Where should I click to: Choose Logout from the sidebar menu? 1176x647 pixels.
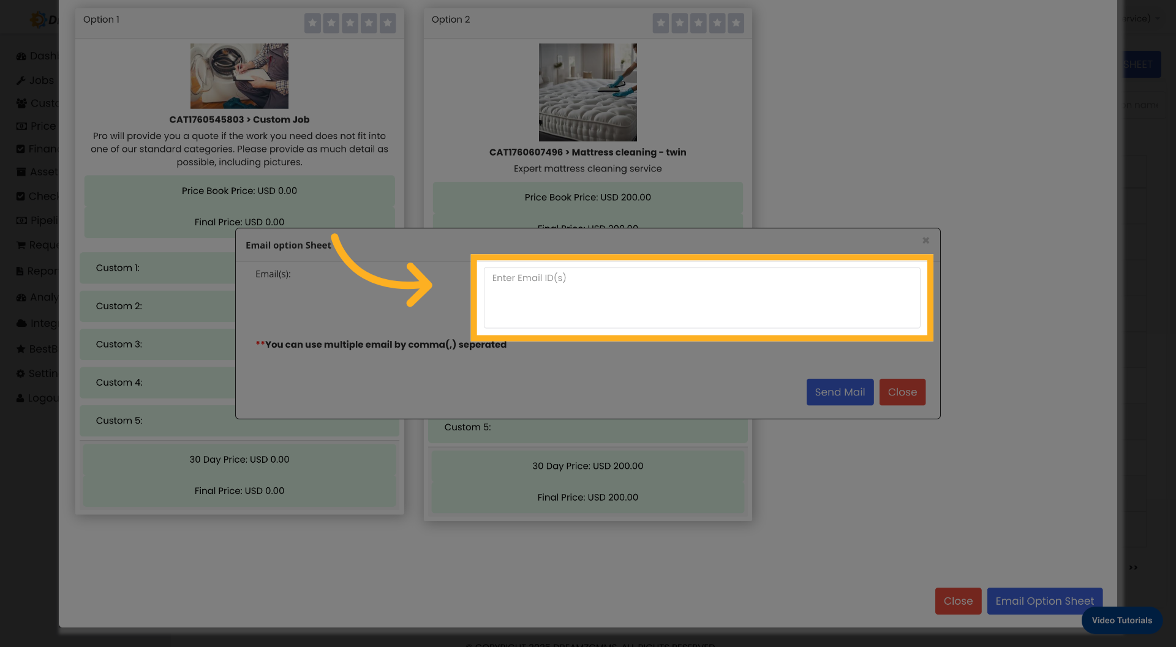(20, 398)
